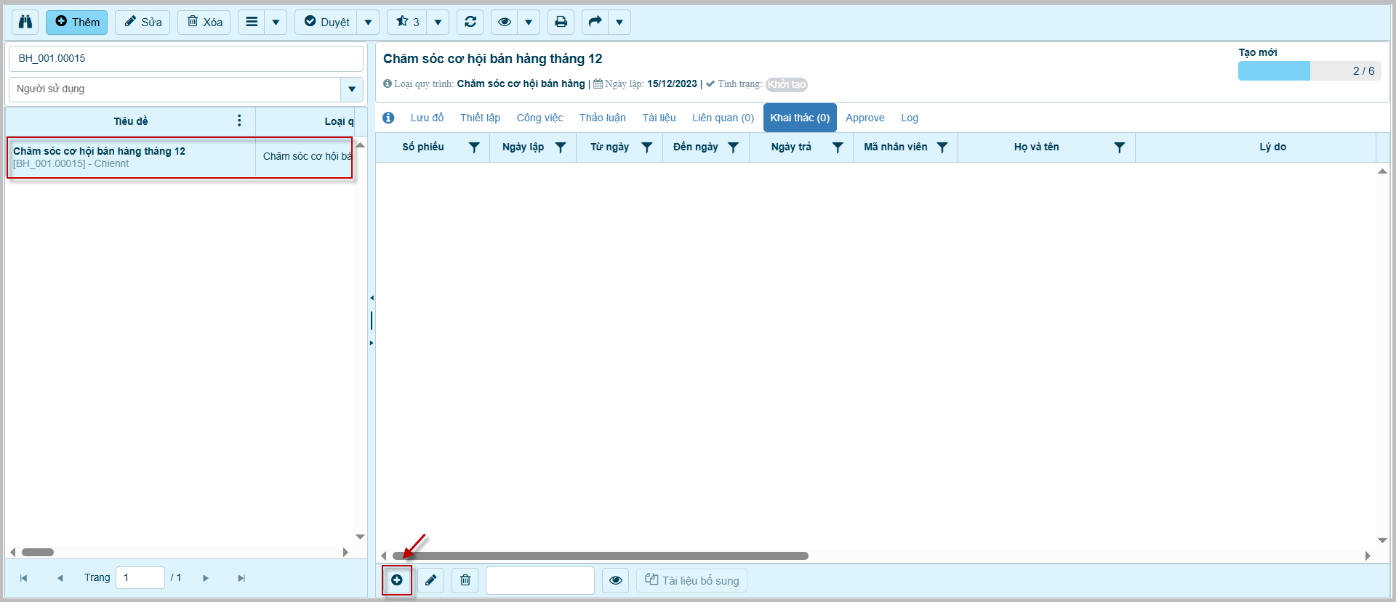Toggle the eye preview icon in bottom bar
Image resolution: width=1396 pixels, height=602 pixels.
coord(616,580)
